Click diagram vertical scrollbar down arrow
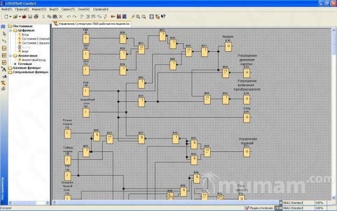Image resolution: width=337 pixels, height=211 pixels. (334, 197)
